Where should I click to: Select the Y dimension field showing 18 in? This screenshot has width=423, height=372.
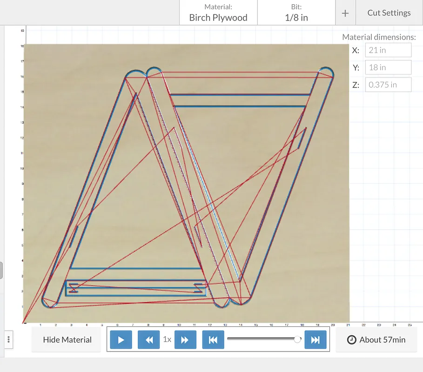(388, 67)
